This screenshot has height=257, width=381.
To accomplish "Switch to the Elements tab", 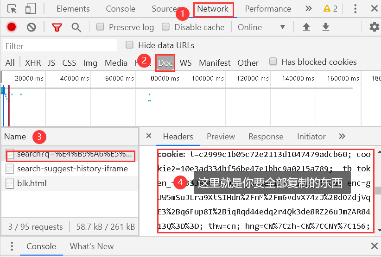I will (x=73, y=9).
